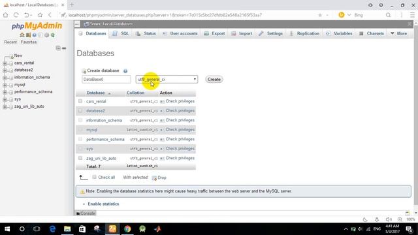Screen dimensions: 418x235
Task: Open the Variables tab
Action: pos(340,33)
